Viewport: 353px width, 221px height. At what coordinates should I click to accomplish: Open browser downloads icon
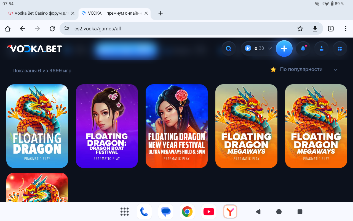coord(315,29)
